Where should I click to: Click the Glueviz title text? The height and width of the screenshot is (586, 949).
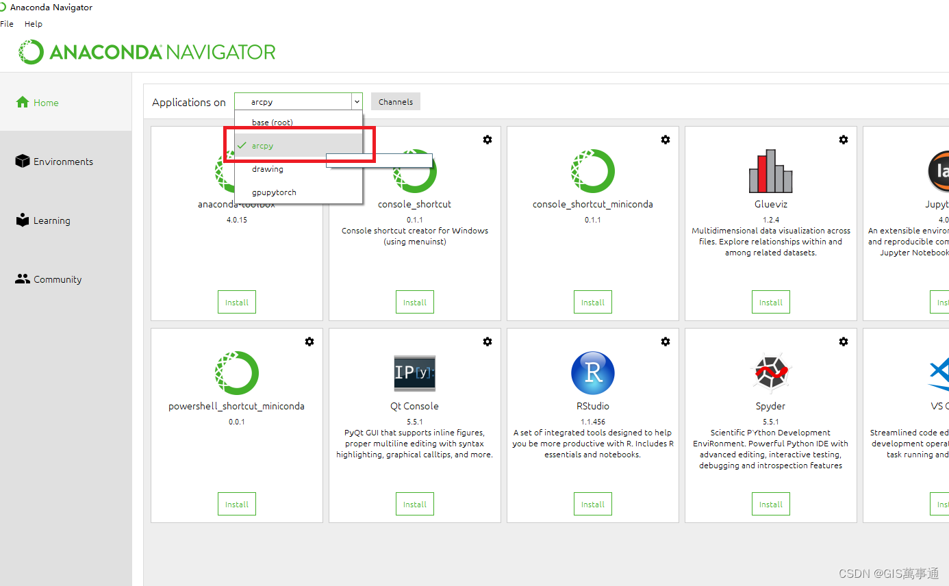tap(771, 204)
